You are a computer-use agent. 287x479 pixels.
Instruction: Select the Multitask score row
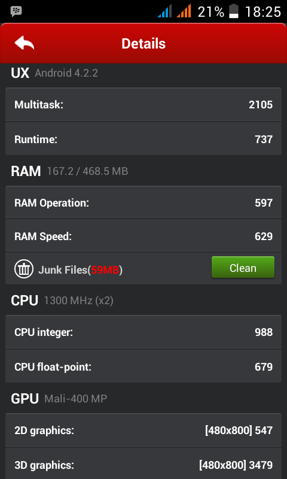143,104
